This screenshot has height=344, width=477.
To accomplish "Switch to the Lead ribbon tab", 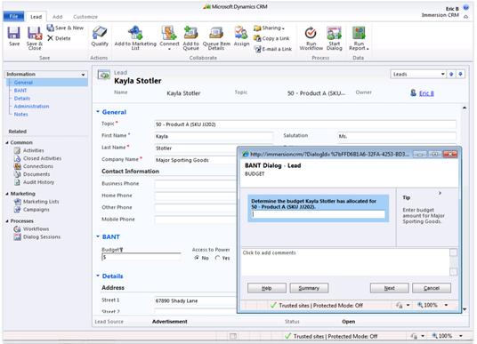I will (36, 17).
